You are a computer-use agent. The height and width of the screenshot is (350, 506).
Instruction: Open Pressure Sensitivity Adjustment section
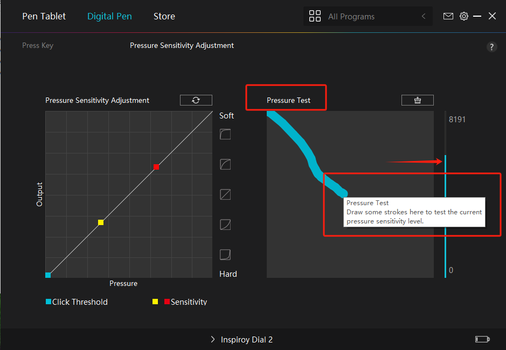point(182,46)
